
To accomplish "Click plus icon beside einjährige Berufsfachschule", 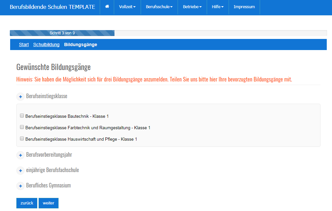I will click(20, 171).
